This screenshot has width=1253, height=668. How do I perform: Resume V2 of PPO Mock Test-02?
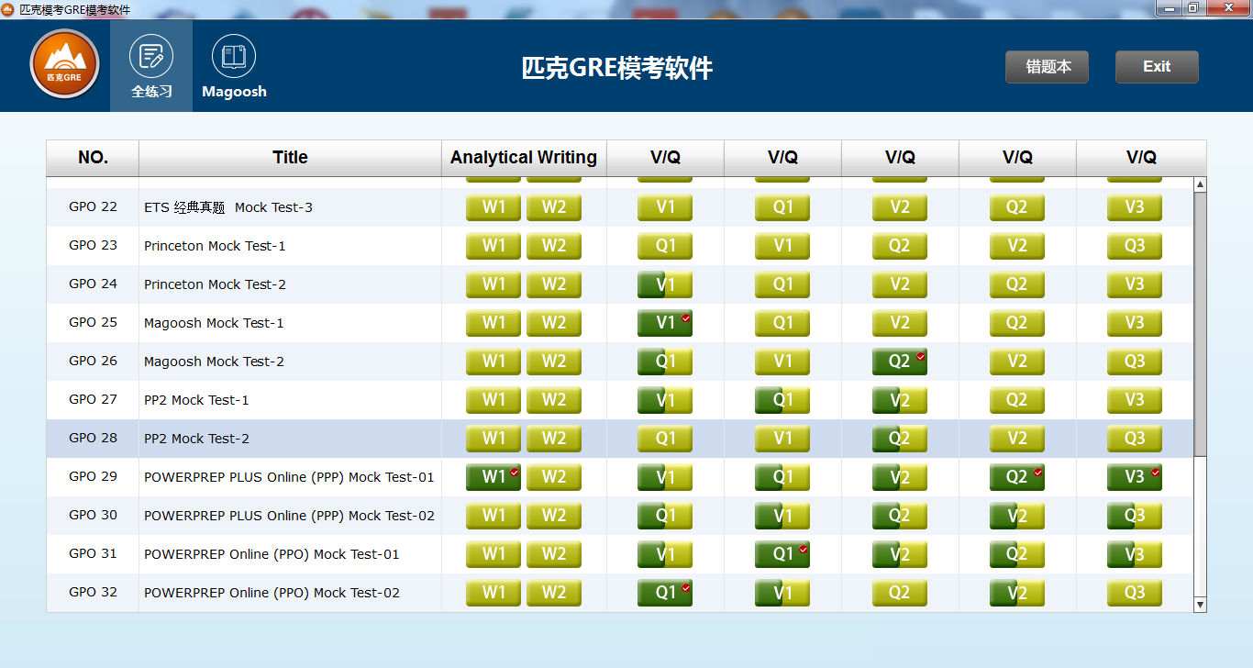(1017, 593)
